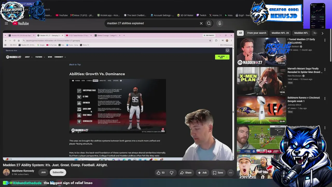Expand the COMMUNITY menu on Madden site

click(60, 57)
